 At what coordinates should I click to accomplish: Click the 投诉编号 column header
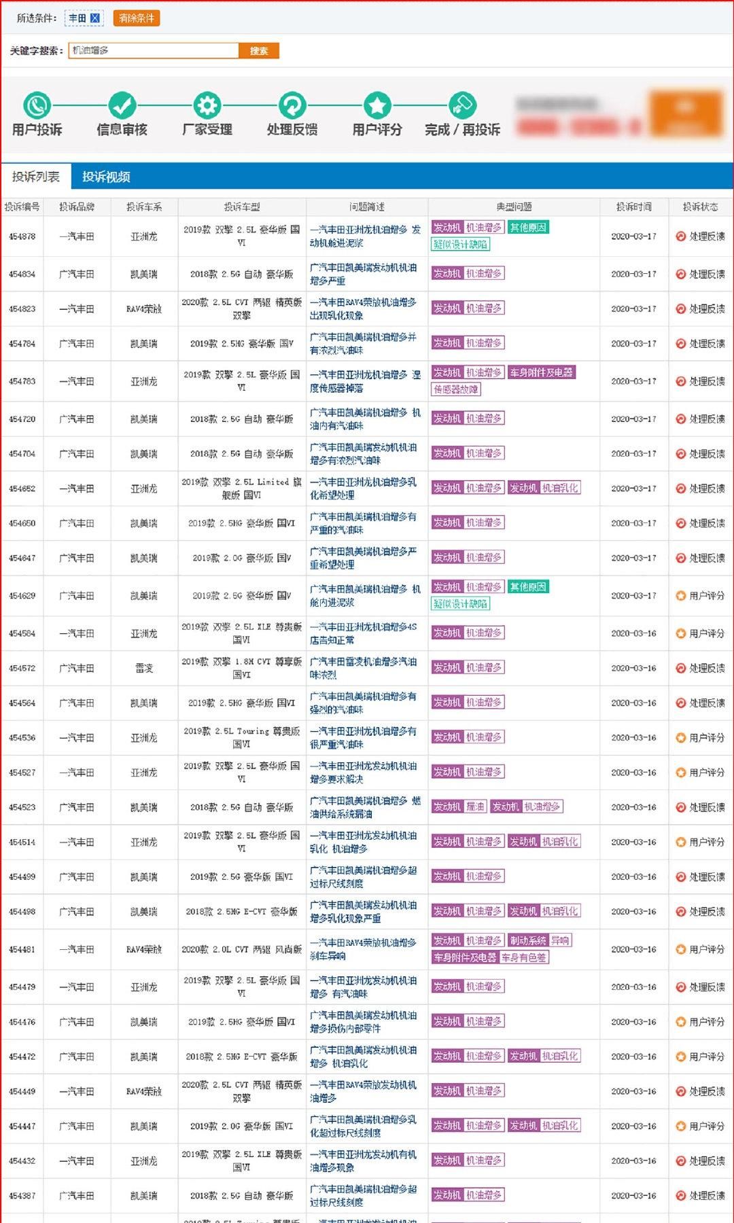(x=22, y=207)
